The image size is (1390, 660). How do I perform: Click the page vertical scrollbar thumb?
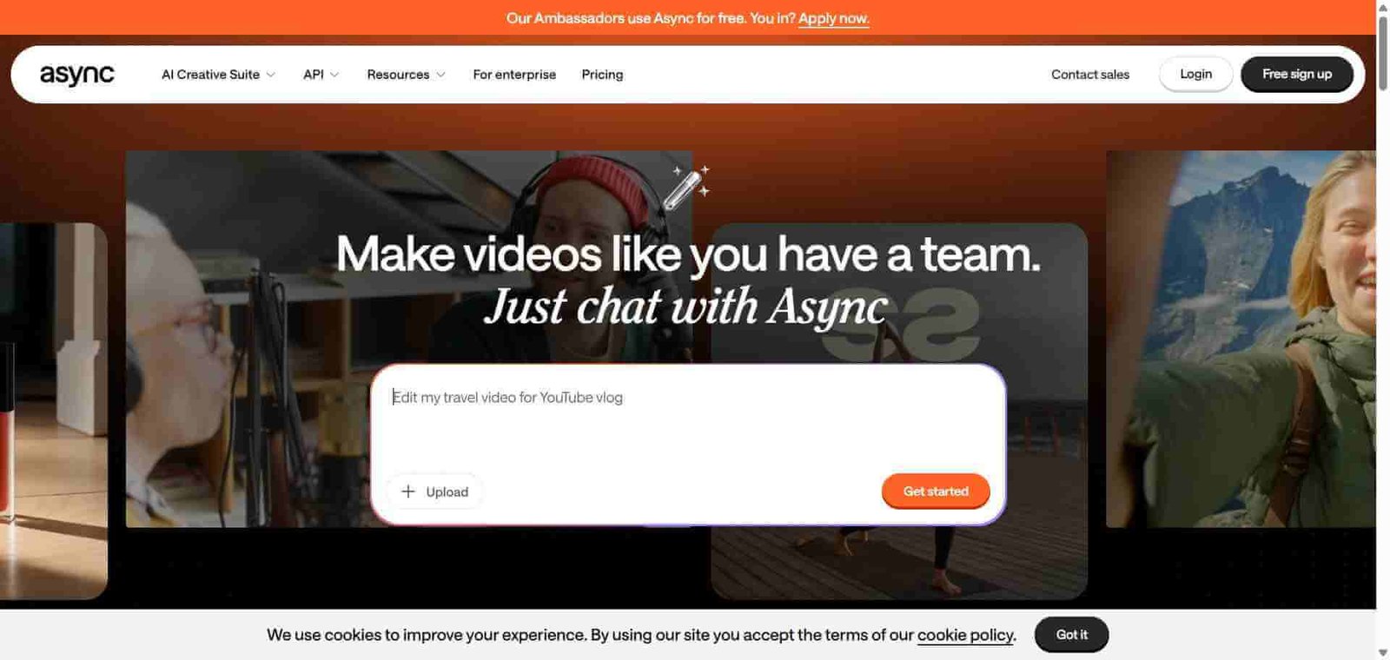click(1383, 52)
